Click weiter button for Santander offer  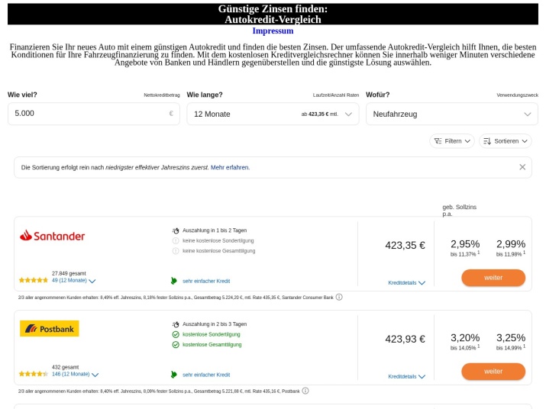[x=493, y=278]
